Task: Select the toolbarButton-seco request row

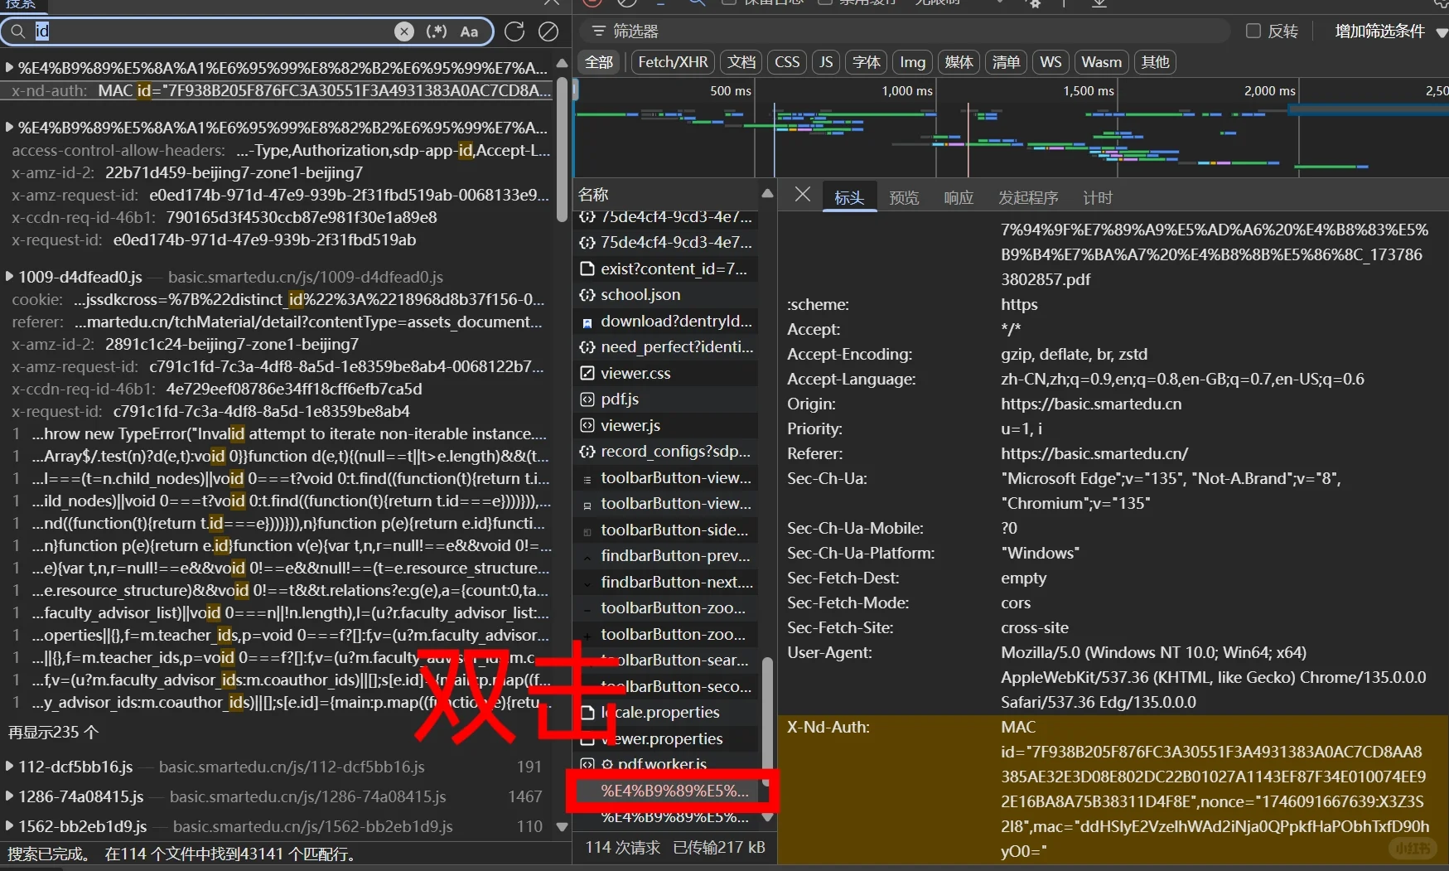Action: pyautogui.click(x=666, y=686)
